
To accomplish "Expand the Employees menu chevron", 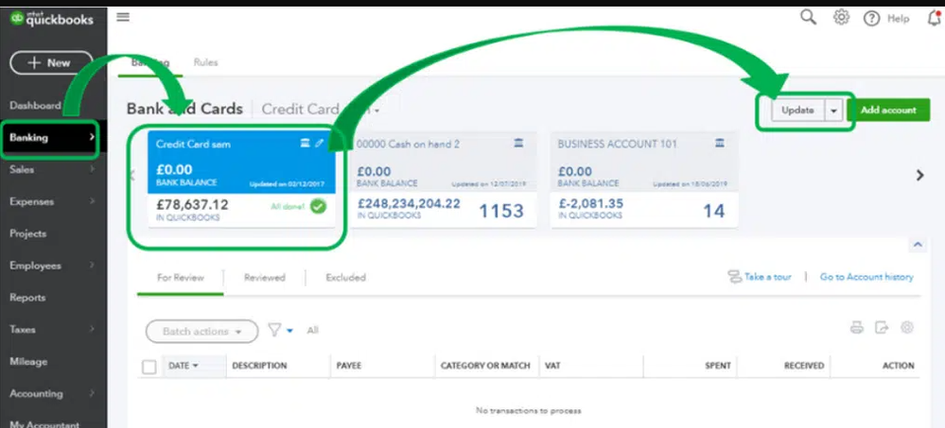I will point(92,265).
